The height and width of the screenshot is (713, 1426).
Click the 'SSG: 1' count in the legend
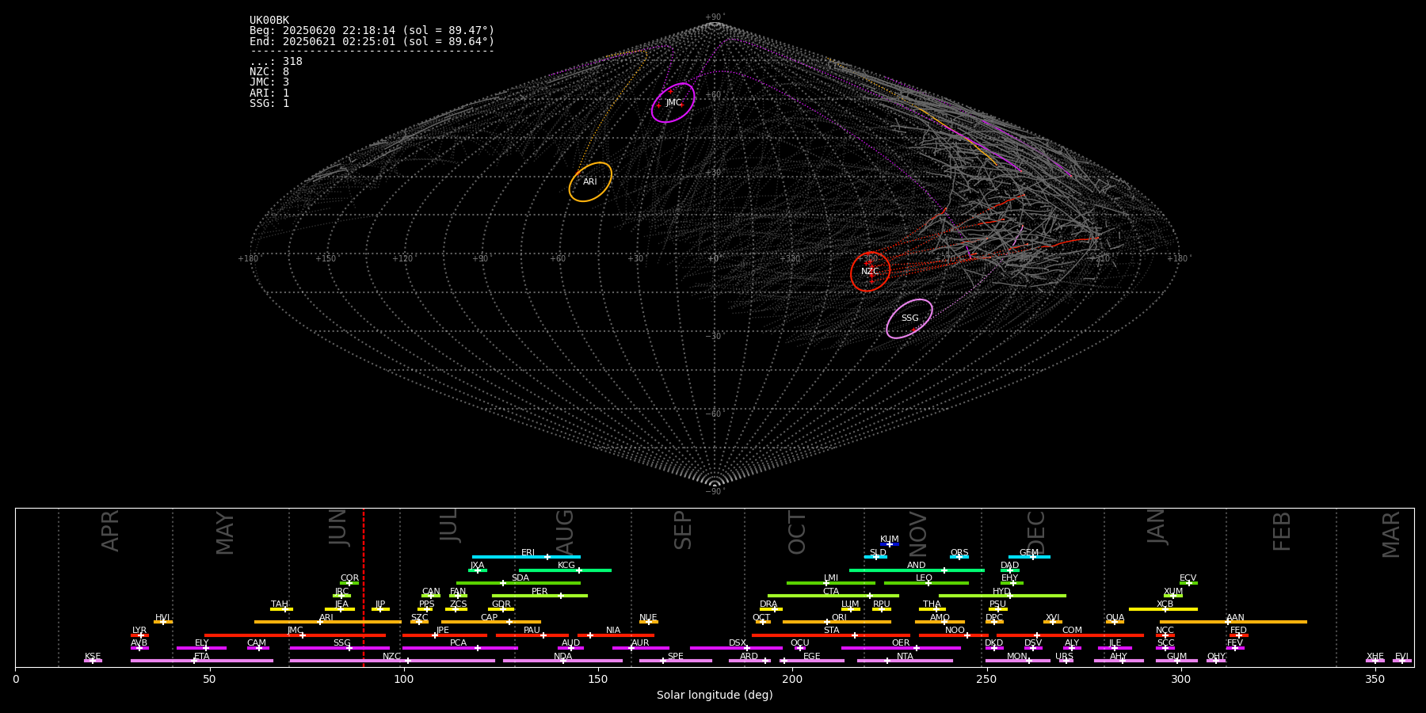point(269,104)
